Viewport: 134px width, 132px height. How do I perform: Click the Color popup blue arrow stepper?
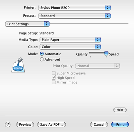tap(98, 47)
